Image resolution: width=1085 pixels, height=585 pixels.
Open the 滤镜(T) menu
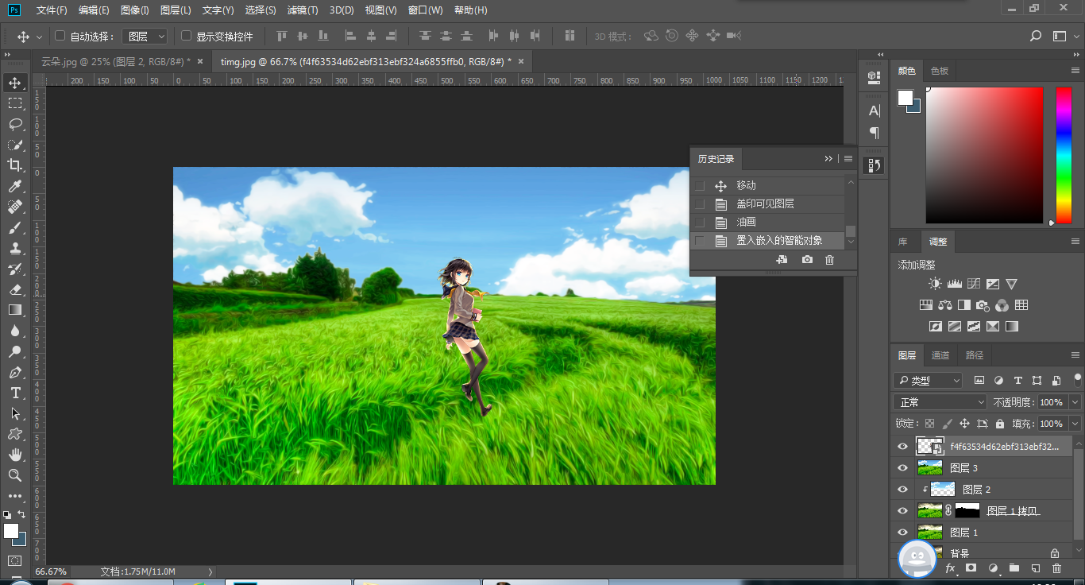pyautogui.click(x=303, y=10)
